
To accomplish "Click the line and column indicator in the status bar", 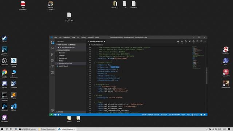I will [151, 115].
